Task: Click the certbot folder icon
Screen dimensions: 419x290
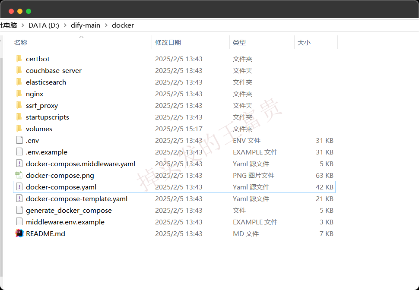Action: [19, 59]
